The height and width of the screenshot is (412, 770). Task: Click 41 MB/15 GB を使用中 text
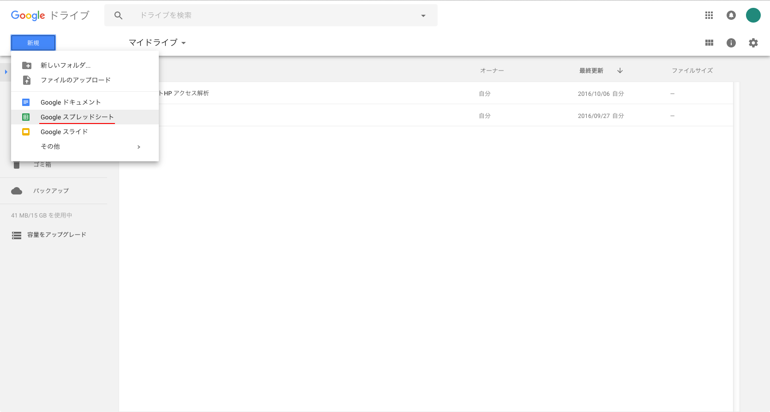click(42, 215)
